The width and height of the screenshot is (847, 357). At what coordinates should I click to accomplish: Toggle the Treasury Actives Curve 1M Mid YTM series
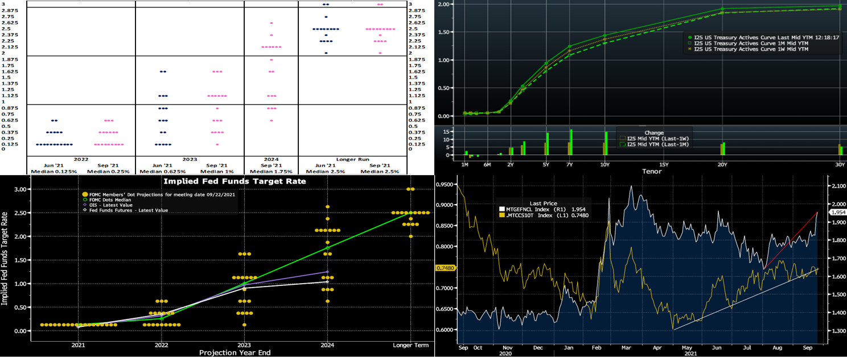click(x=751, y=43)
